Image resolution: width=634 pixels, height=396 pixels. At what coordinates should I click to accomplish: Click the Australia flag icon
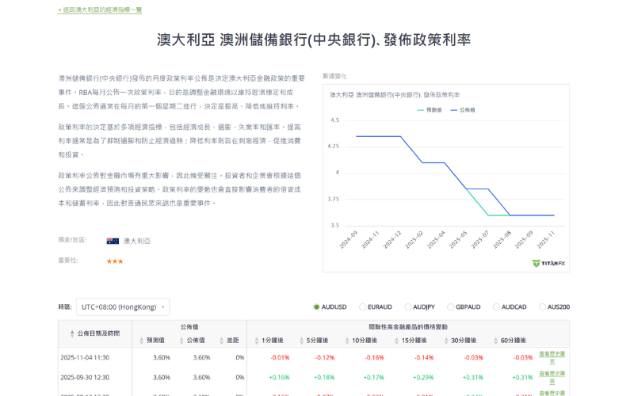click(x=113, y=242)
